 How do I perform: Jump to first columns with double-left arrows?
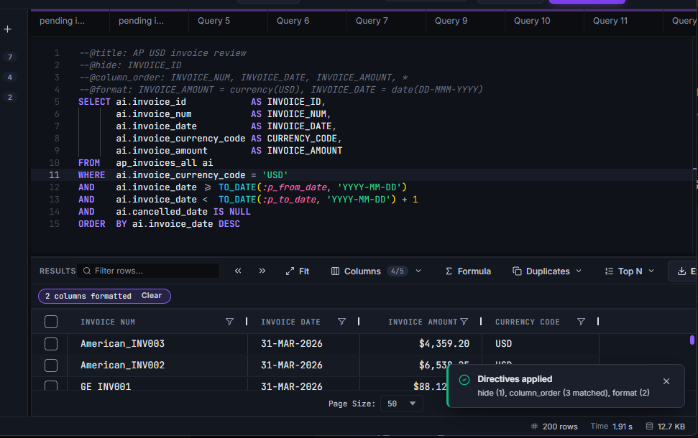(x=238, y=271)
